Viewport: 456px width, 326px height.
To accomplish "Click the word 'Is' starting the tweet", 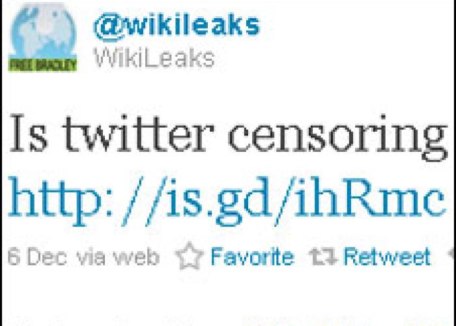I will pyautogui.click(x=28, y=134).
